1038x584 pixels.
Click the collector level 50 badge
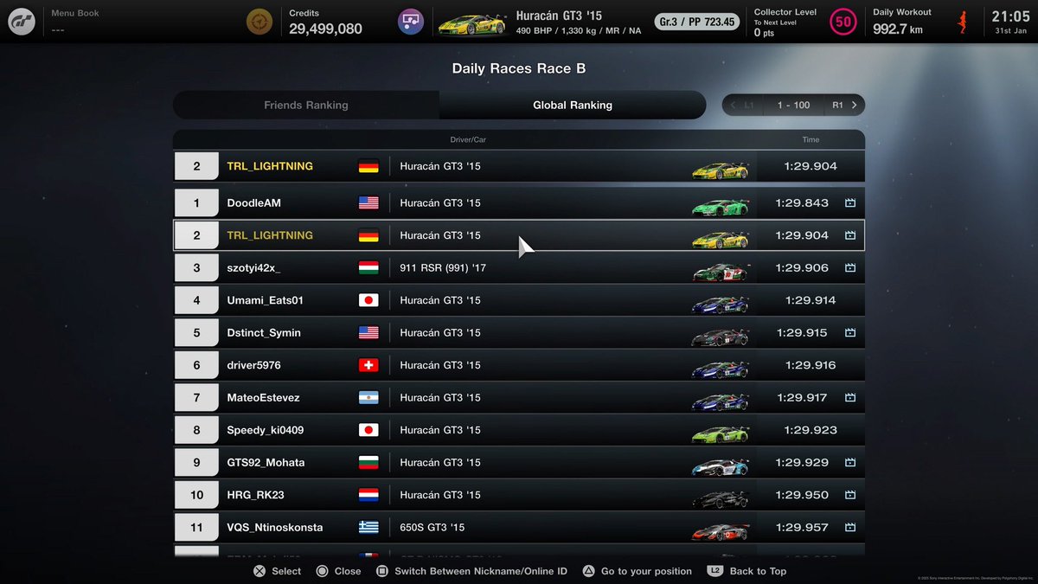pos(843,22)
